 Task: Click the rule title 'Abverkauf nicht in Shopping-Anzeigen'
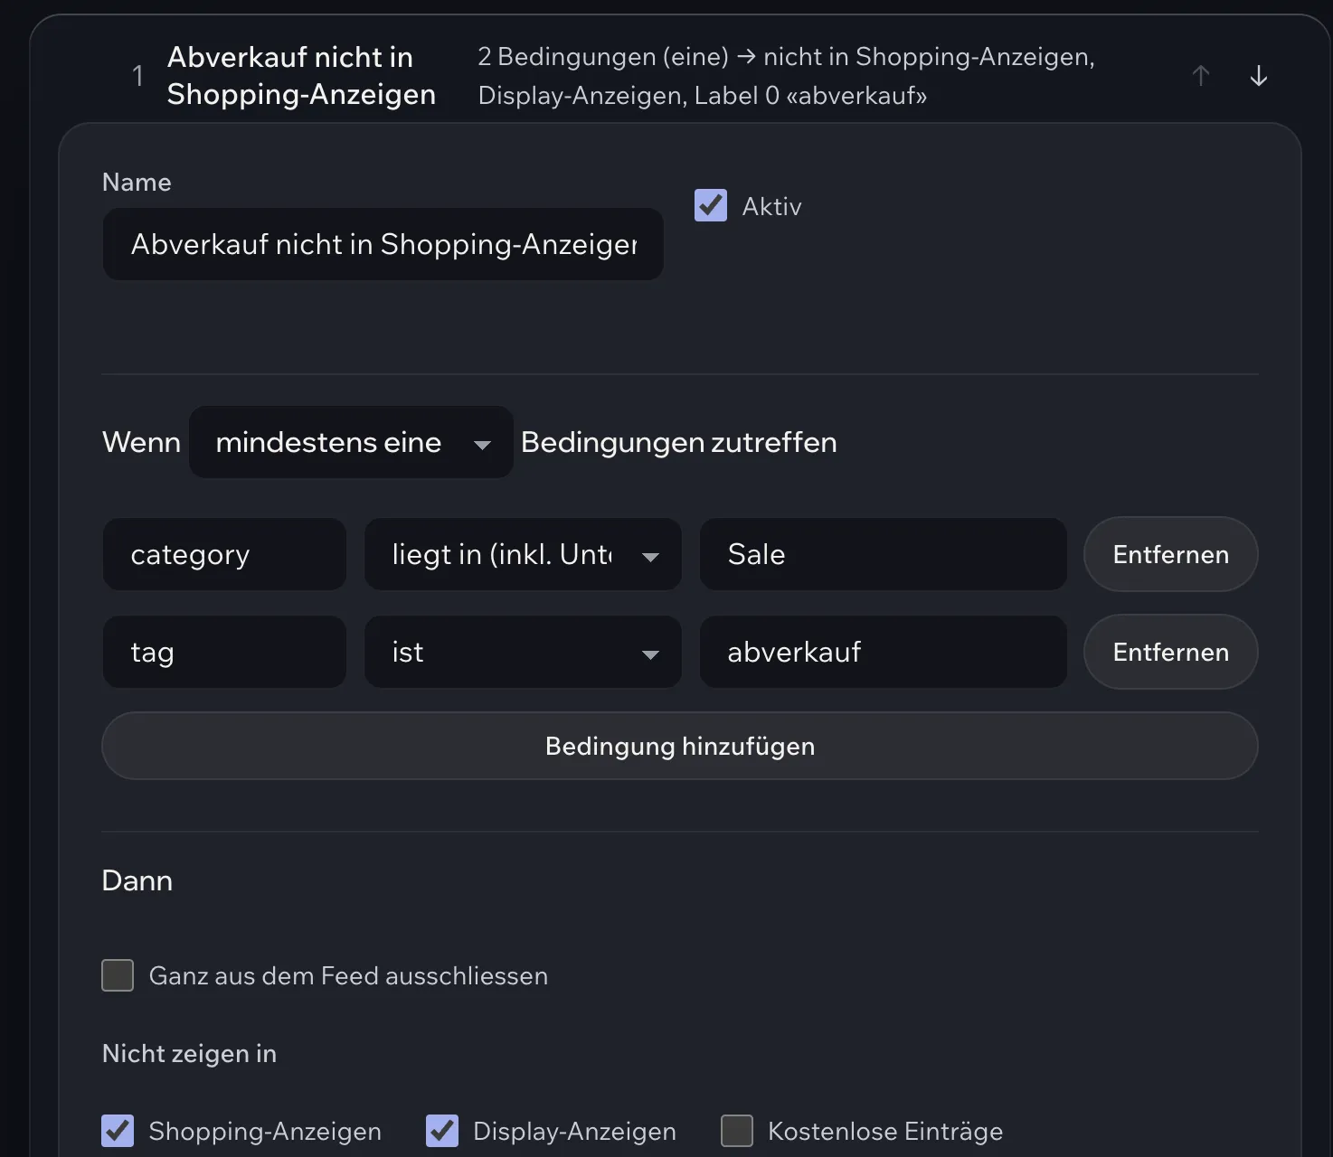(301, 76)
